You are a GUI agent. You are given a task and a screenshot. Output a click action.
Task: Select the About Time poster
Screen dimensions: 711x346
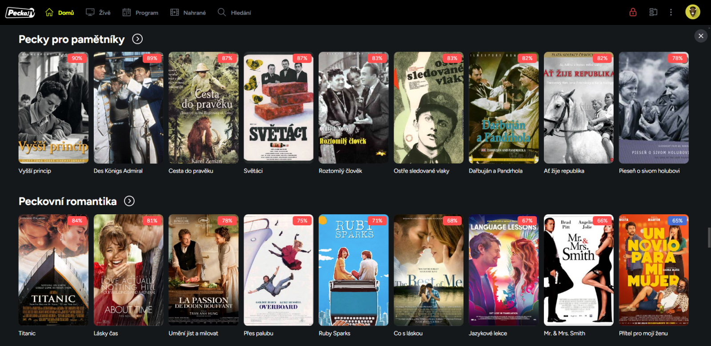pyautogui.click(x=128, y=270)
